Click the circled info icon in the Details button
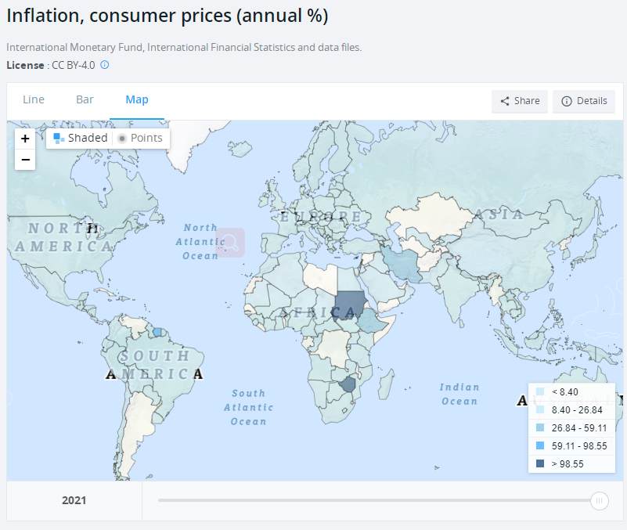 click(x=567, y=101)
